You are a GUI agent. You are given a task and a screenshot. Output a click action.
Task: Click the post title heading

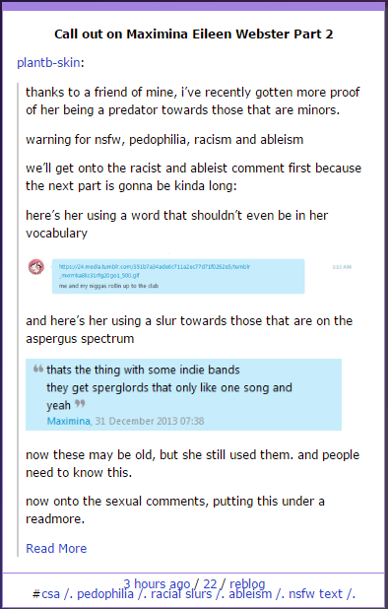[x=194, y=34]
